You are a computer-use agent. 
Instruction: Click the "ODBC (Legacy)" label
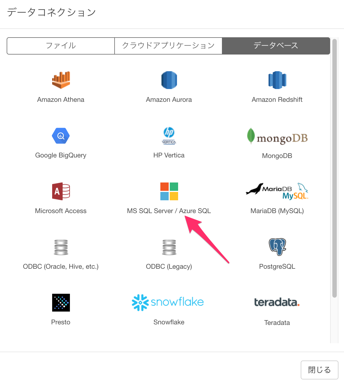tap(169, 266)
